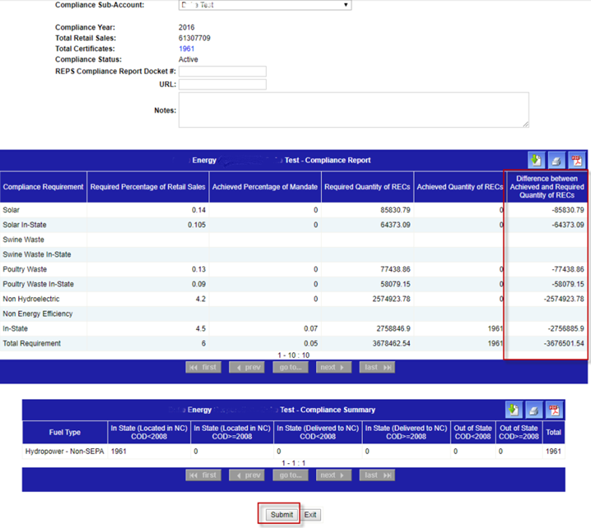Open the Compliance Sub-Account dropdown
The width and height of the screenshot is (591, 528).
pos(264,5)
